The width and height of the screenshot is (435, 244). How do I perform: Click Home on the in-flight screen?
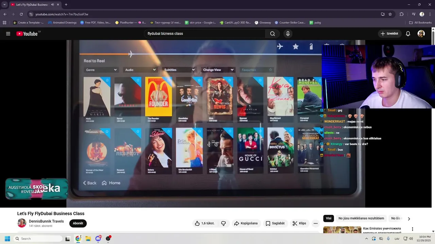pyautogui.click(x=111, y=183)
